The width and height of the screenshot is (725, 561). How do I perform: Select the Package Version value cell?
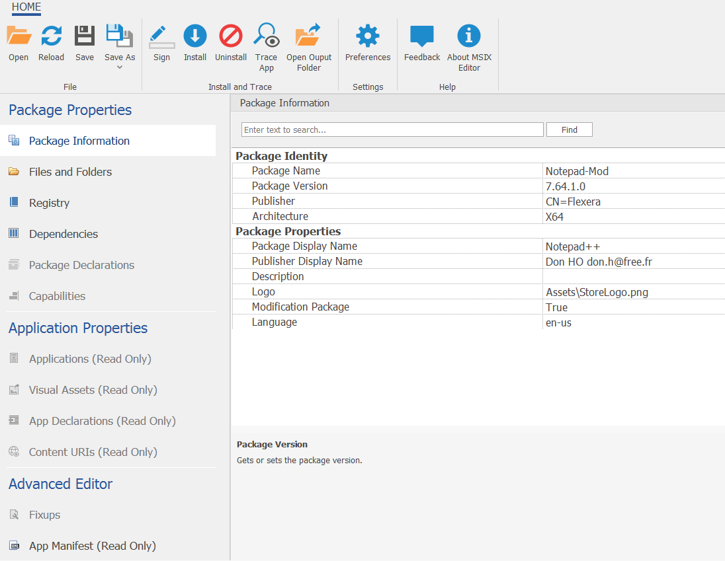(x=632, y=186)
